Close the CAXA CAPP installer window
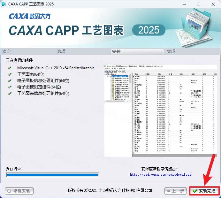221x198 pixels. pos(213,4)
